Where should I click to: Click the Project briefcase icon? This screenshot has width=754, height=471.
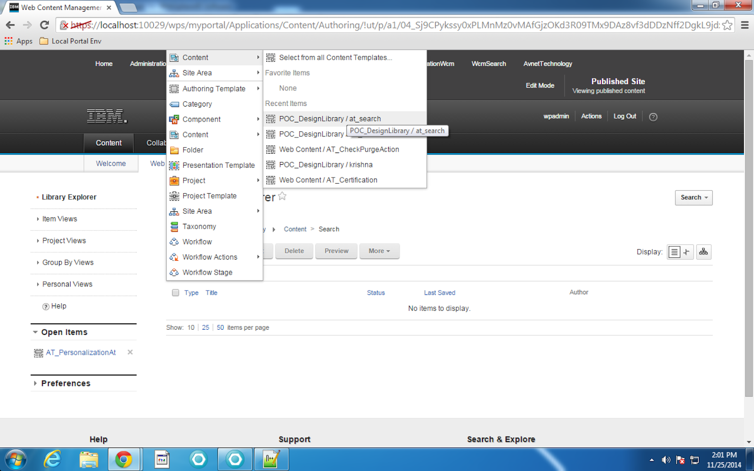[x=174, y=181]
